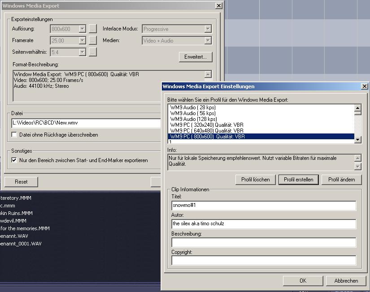The height and width of the screenshot is (292, 370).
Task: Cancel with the Abbrechen button
Action: pos(346,281)
